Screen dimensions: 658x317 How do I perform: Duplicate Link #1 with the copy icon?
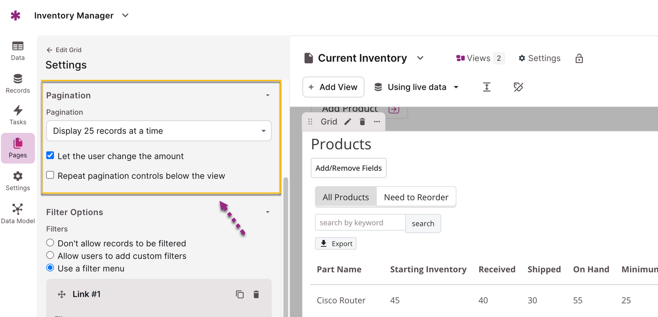click(240, 294)
